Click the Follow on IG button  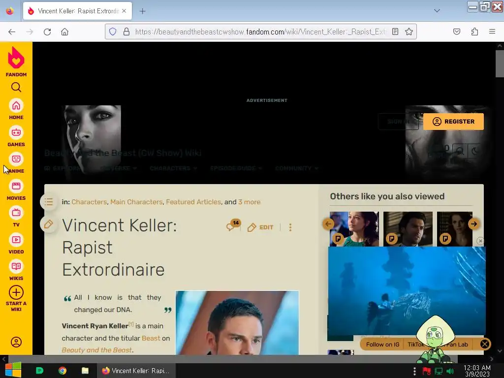click(382, 344)
